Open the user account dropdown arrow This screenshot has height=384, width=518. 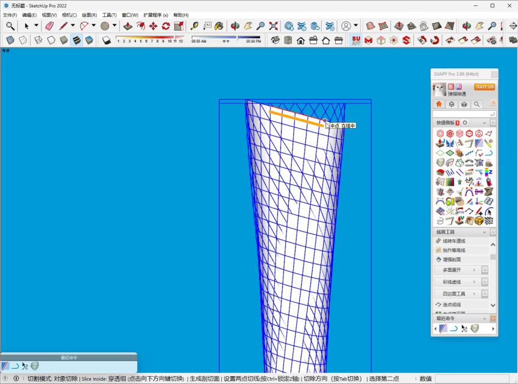point(356,26)
